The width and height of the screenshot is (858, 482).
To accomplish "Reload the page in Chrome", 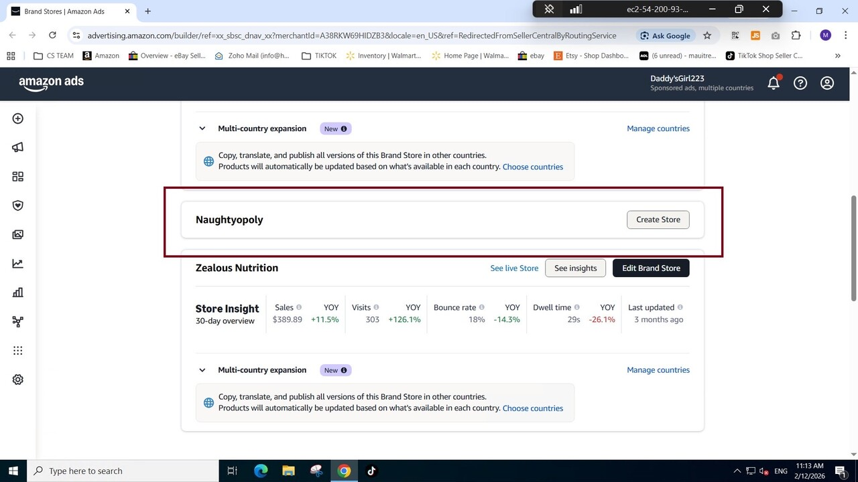I will 52,35.
